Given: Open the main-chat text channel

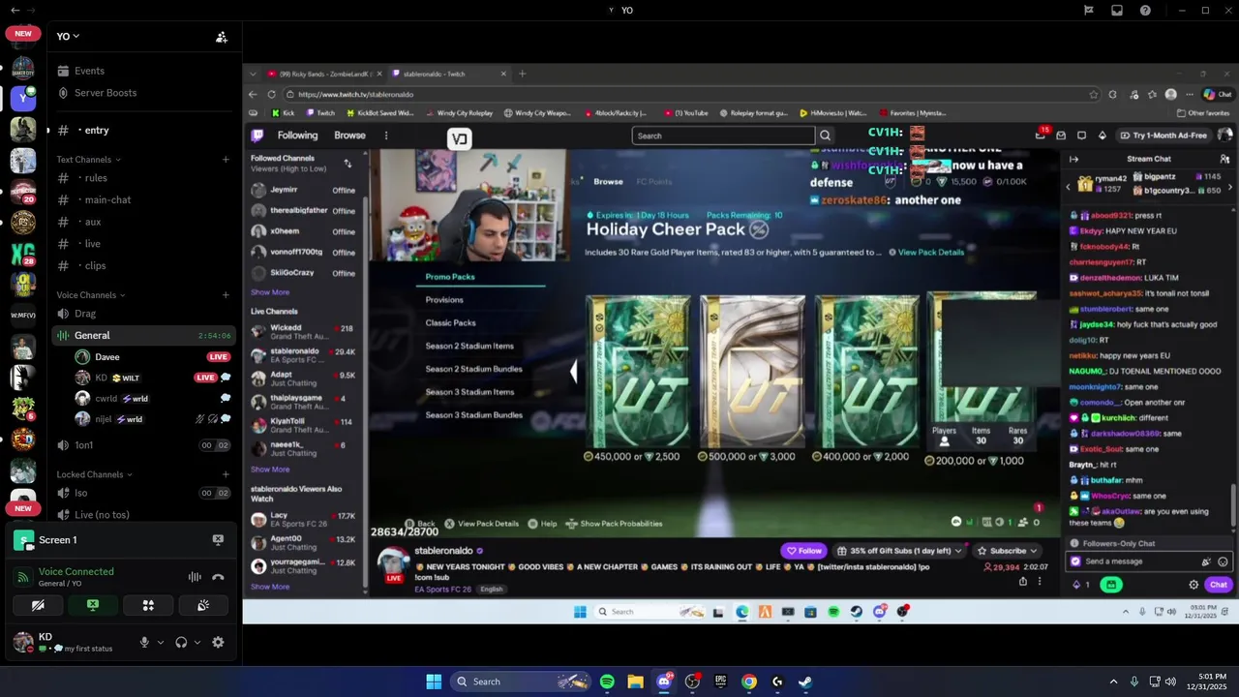Looking at the screenshot, I should pyautogui.click(x=142, y=200).
